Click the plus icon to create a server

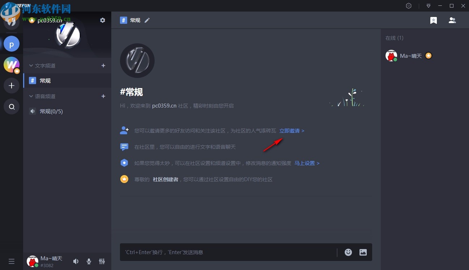[x=12, y=86]
